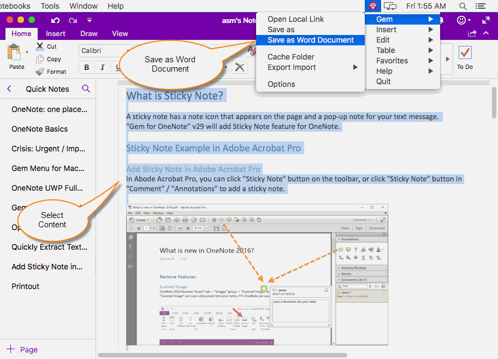Click the Redo arrow in the title bar
498x359 pixels.
point(73,20)
